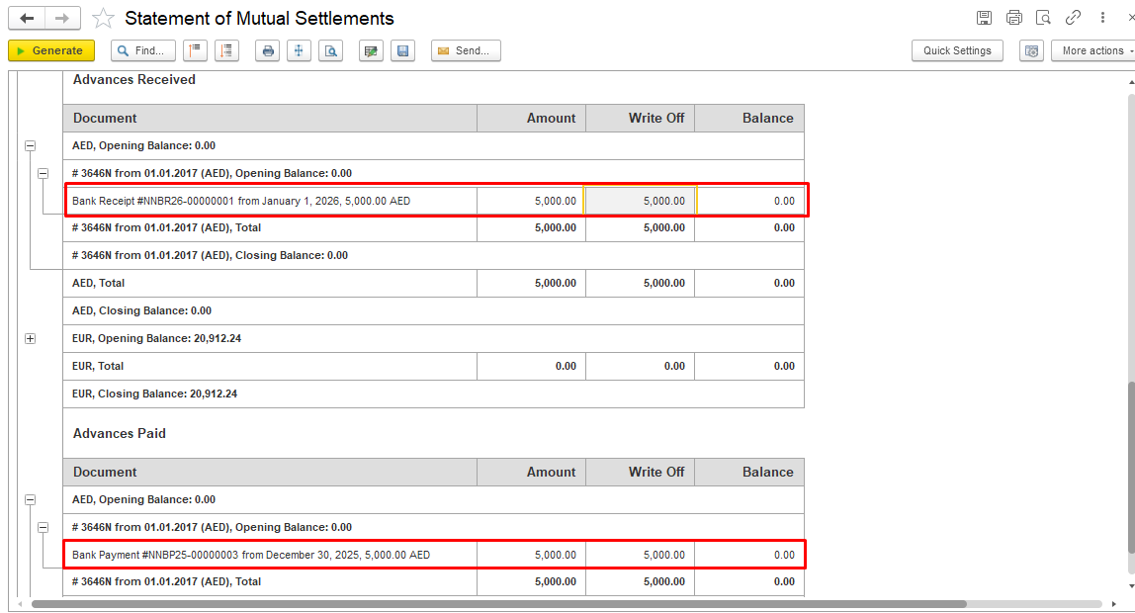
Task: Click Write Off cell of Bank Payment row
Action: tap(640, 555)
